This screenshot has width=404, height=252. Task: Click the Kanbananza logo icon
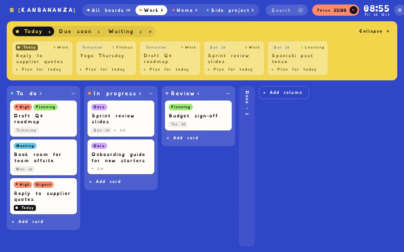tap(12, 10)
